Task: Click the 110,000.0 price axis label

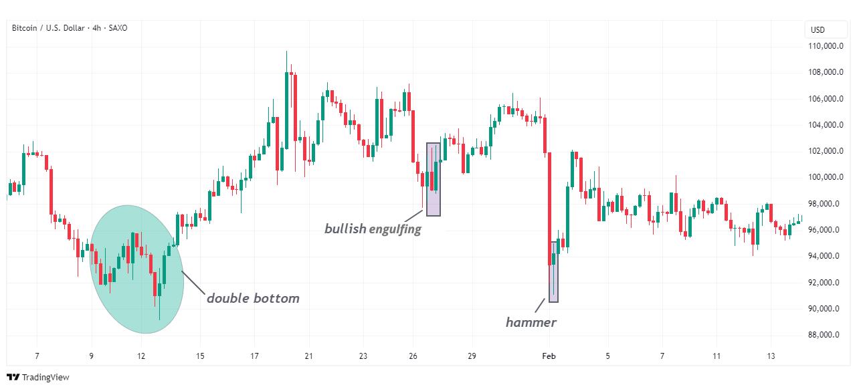Action: click(824, 47)
